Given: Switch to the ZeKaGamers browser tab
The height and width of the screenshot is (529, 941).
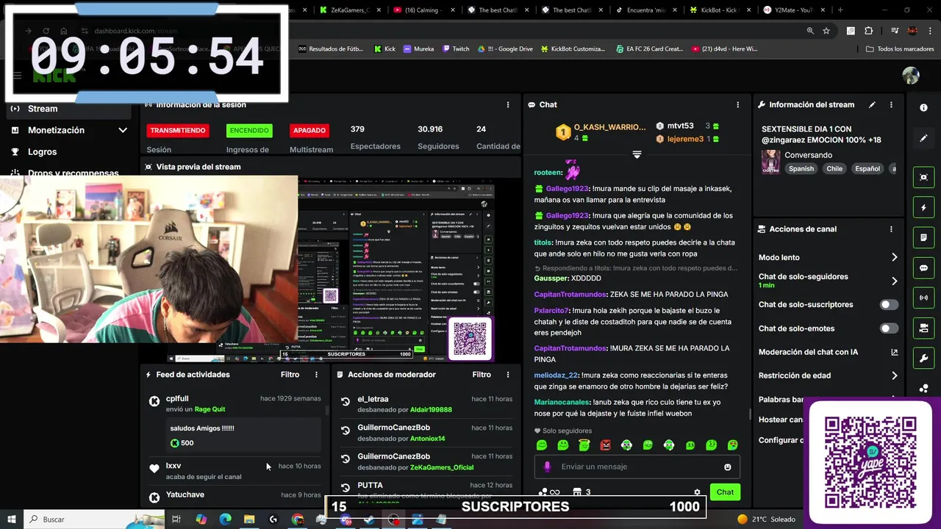Looking at the screenshot, I should pos(348,10).
